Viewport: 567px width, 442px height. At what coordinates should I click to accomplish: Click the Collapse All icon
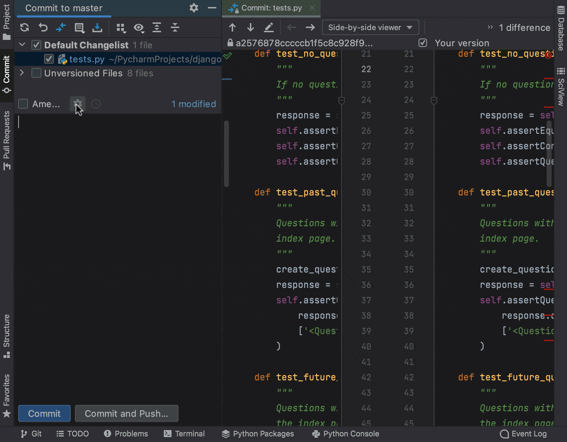[175, 28]
